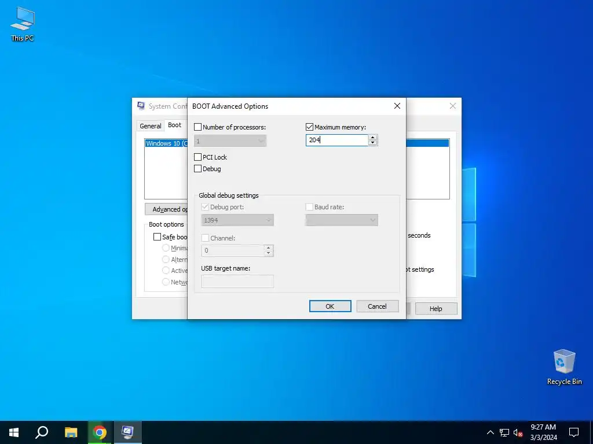Click Advanced options button in System Configuration
Image resolution: width=593 pixels, height=444 pixels.
click(166, 209)
